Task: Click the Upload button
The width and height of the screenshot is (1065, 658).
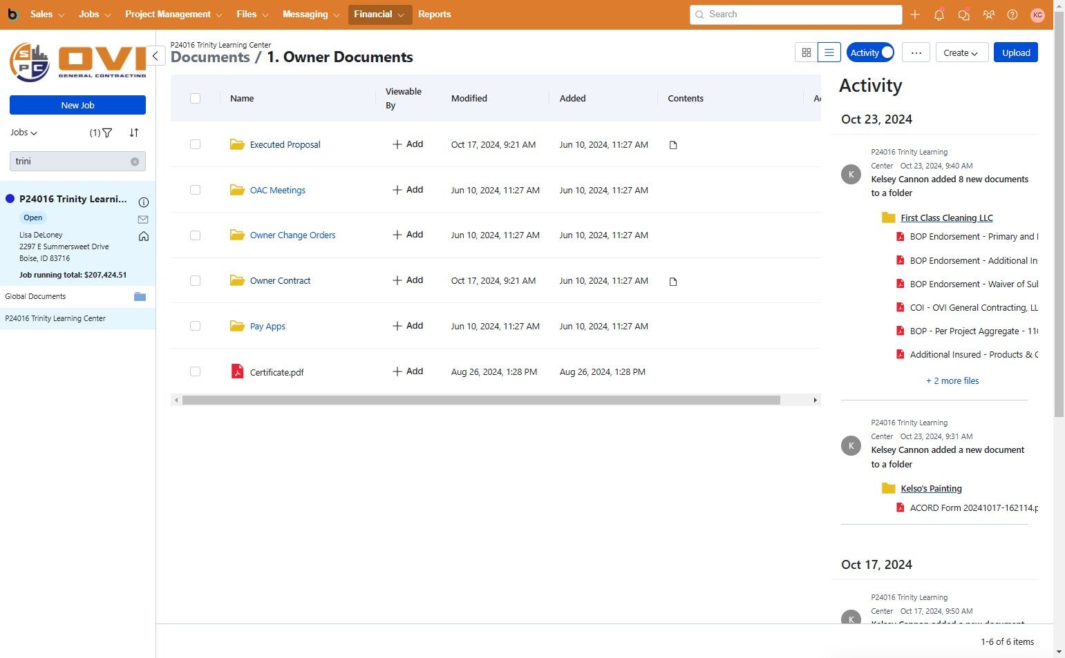Action: coord(1015,52)
